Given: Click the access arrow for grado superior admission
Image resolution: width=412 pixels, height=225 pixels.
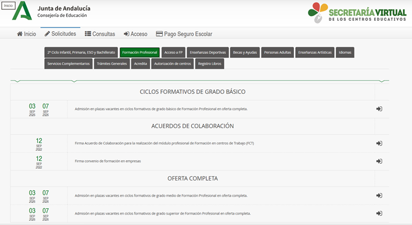Looking at the screenshot, I should point(379,213).
